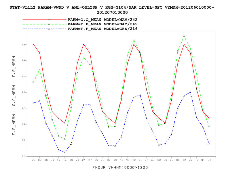Click the x-axis label FHOUR VHHMM: 0000>1200
Screen dimensions: 228x176
coord(120,168)
